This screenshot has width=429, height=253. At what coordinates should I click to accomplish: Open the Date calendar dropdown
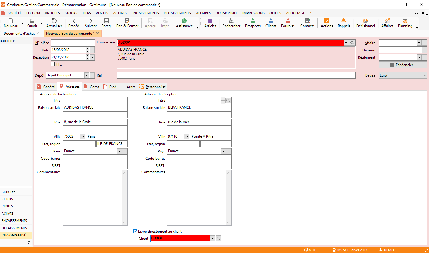click(92, 50)
